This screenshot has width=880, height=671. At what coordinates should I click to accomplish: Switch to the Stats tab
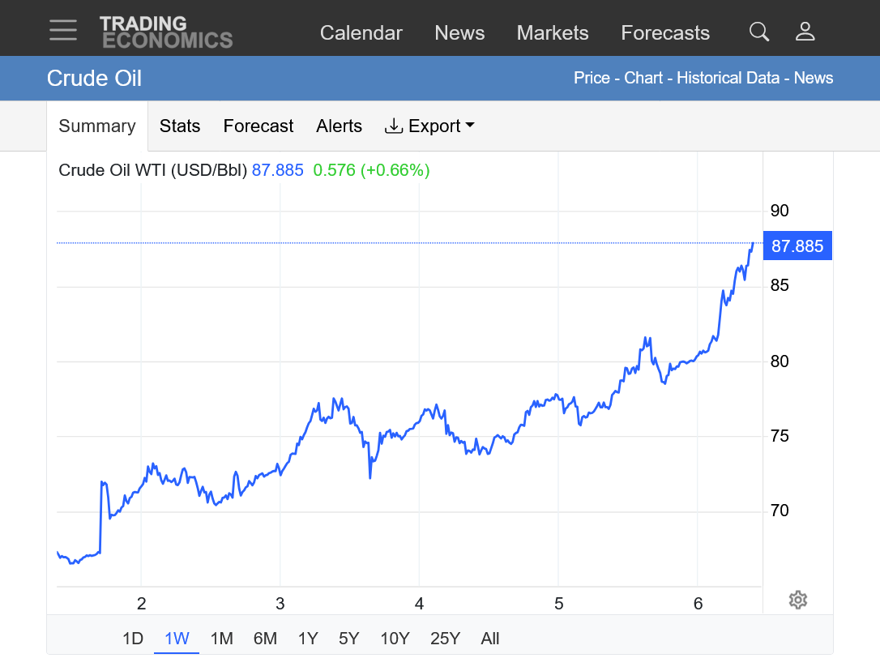(x=180, y=126)
